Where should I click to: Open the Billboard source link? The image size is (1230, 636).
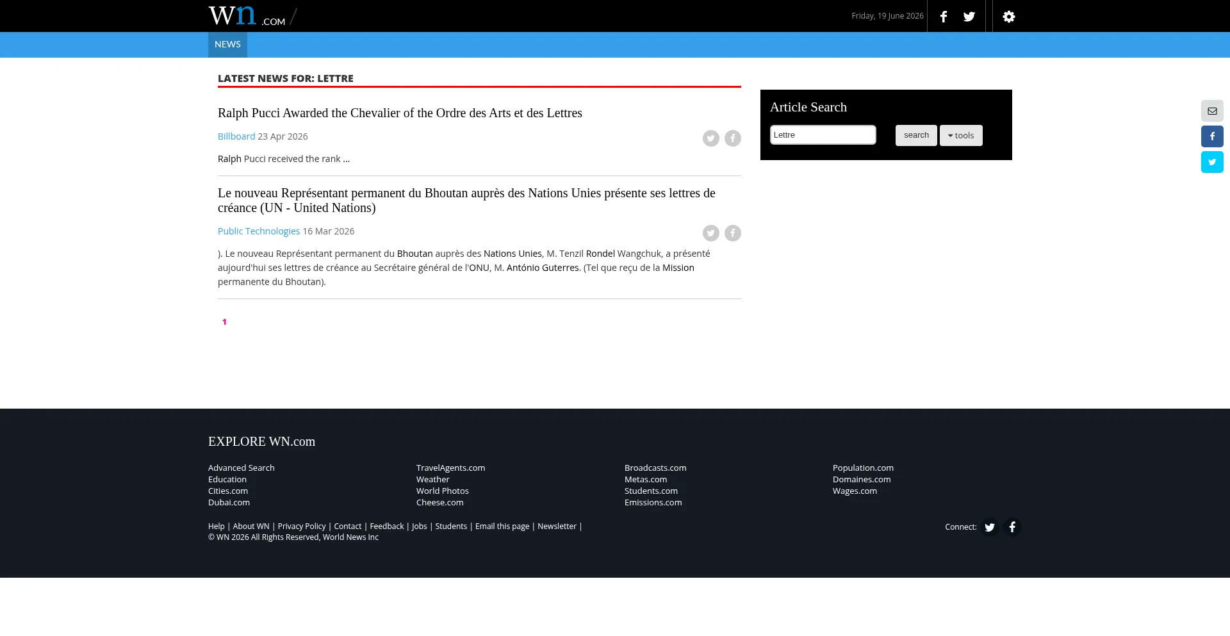[x=236, y=136]
